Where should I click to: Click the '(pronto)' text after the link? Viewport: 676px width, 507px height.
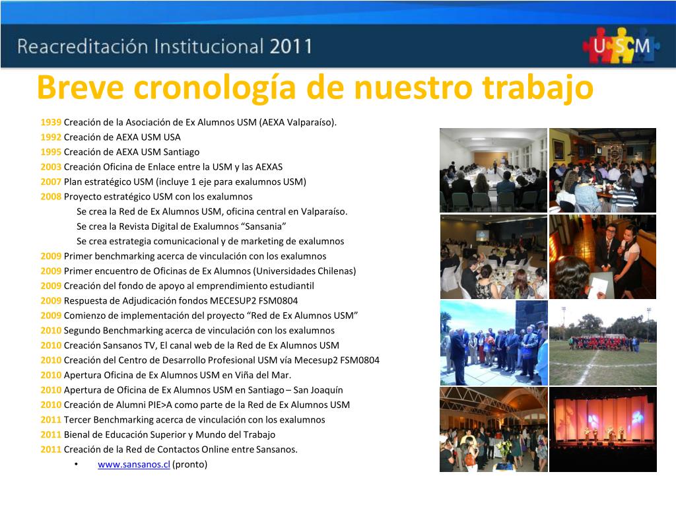pos(189,464)
